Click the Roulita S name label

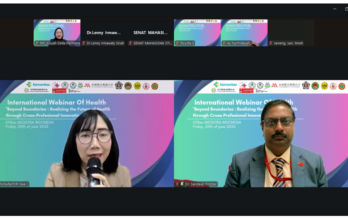[x=187, y=43]
